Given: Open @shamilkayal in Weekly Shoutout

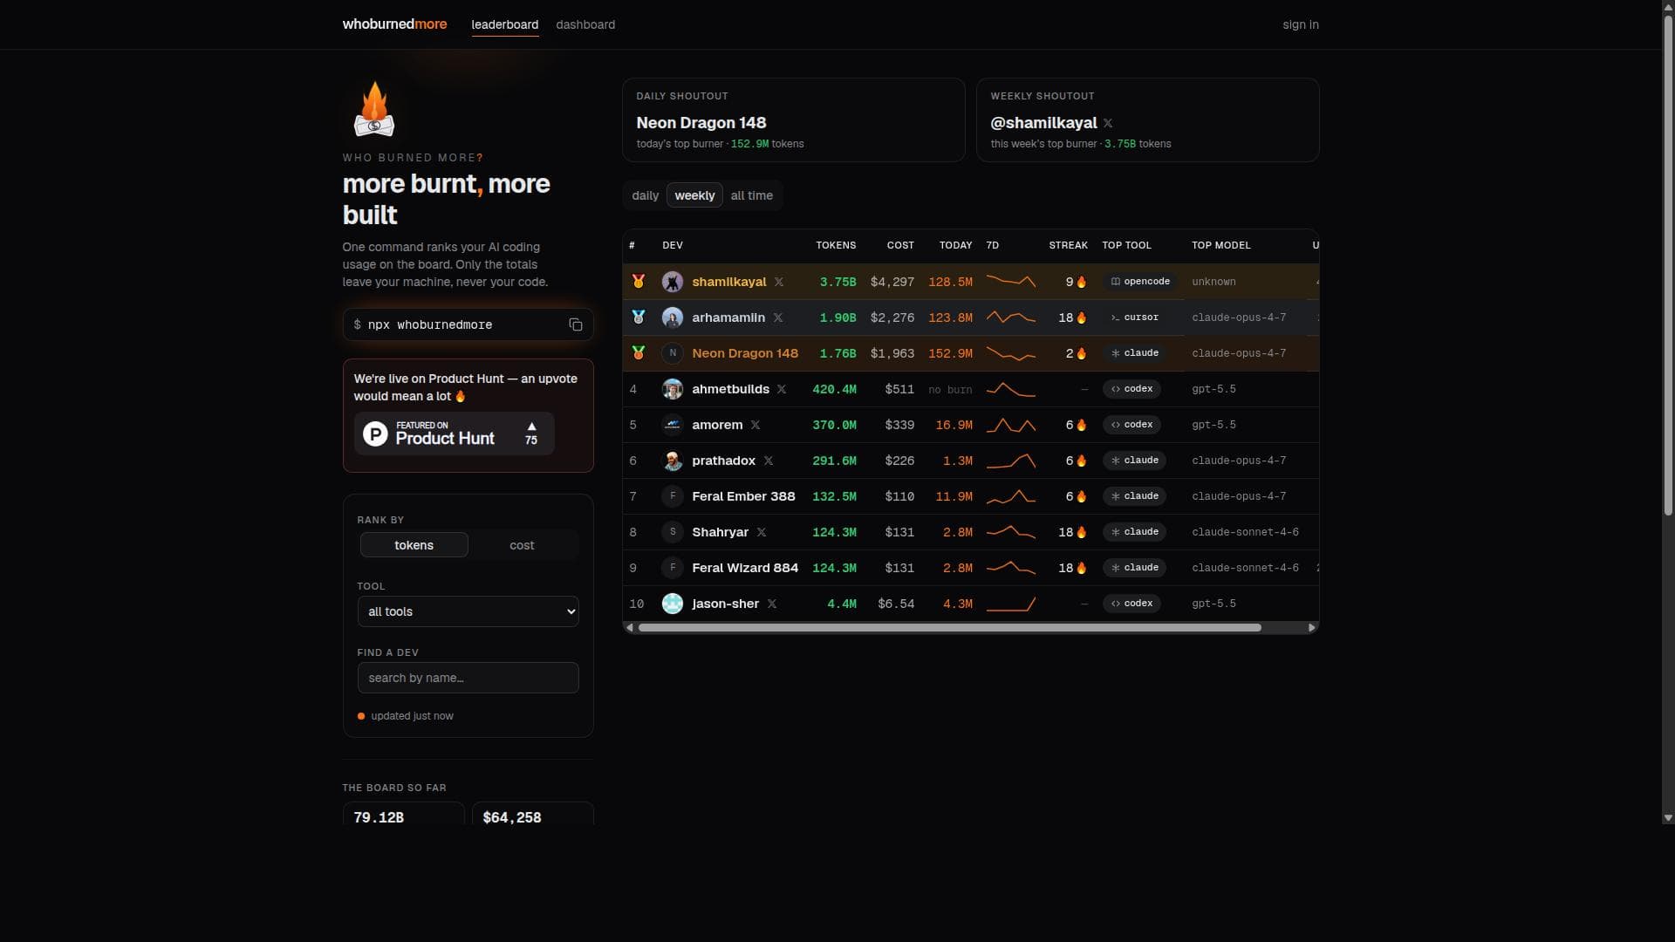Looking at the screenshot, I should point(1044,123).
